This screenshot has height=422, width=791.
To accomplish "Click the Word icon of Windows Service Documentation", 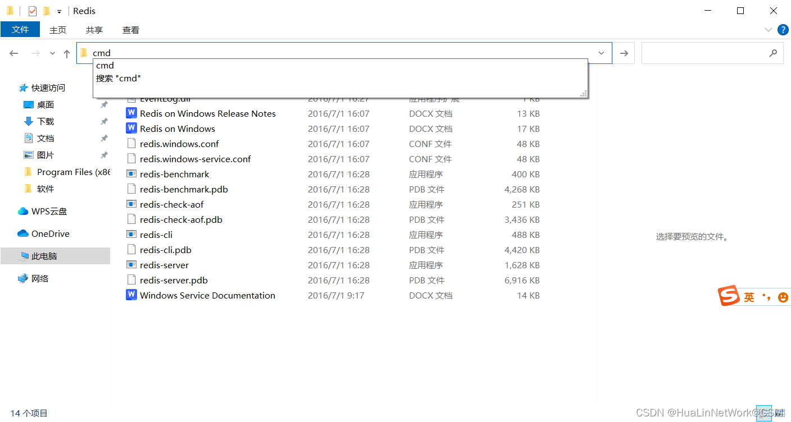I will [131, 295].
